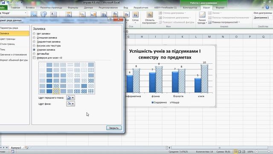Image resolution: width=273 pixels, height=154 pixels.
Task: Select the Узорная заливка radio option
Action: click(x=34, y=50)
